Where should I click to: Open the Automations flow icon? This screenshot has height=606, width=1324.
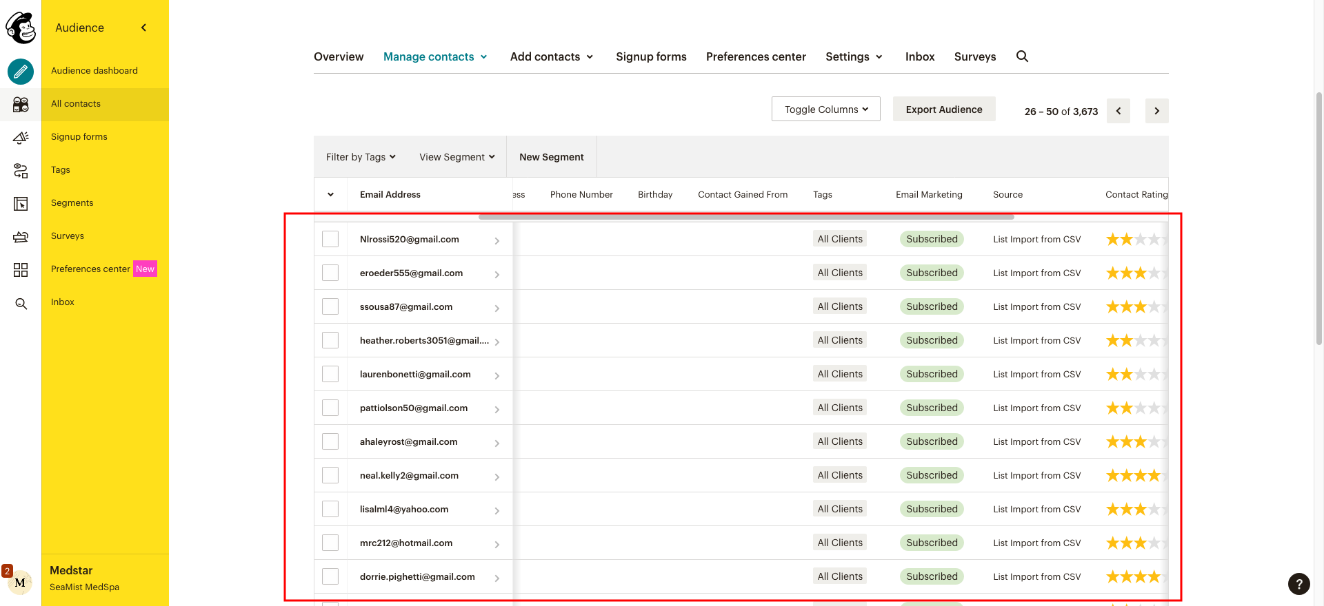[x=21, y=171]
